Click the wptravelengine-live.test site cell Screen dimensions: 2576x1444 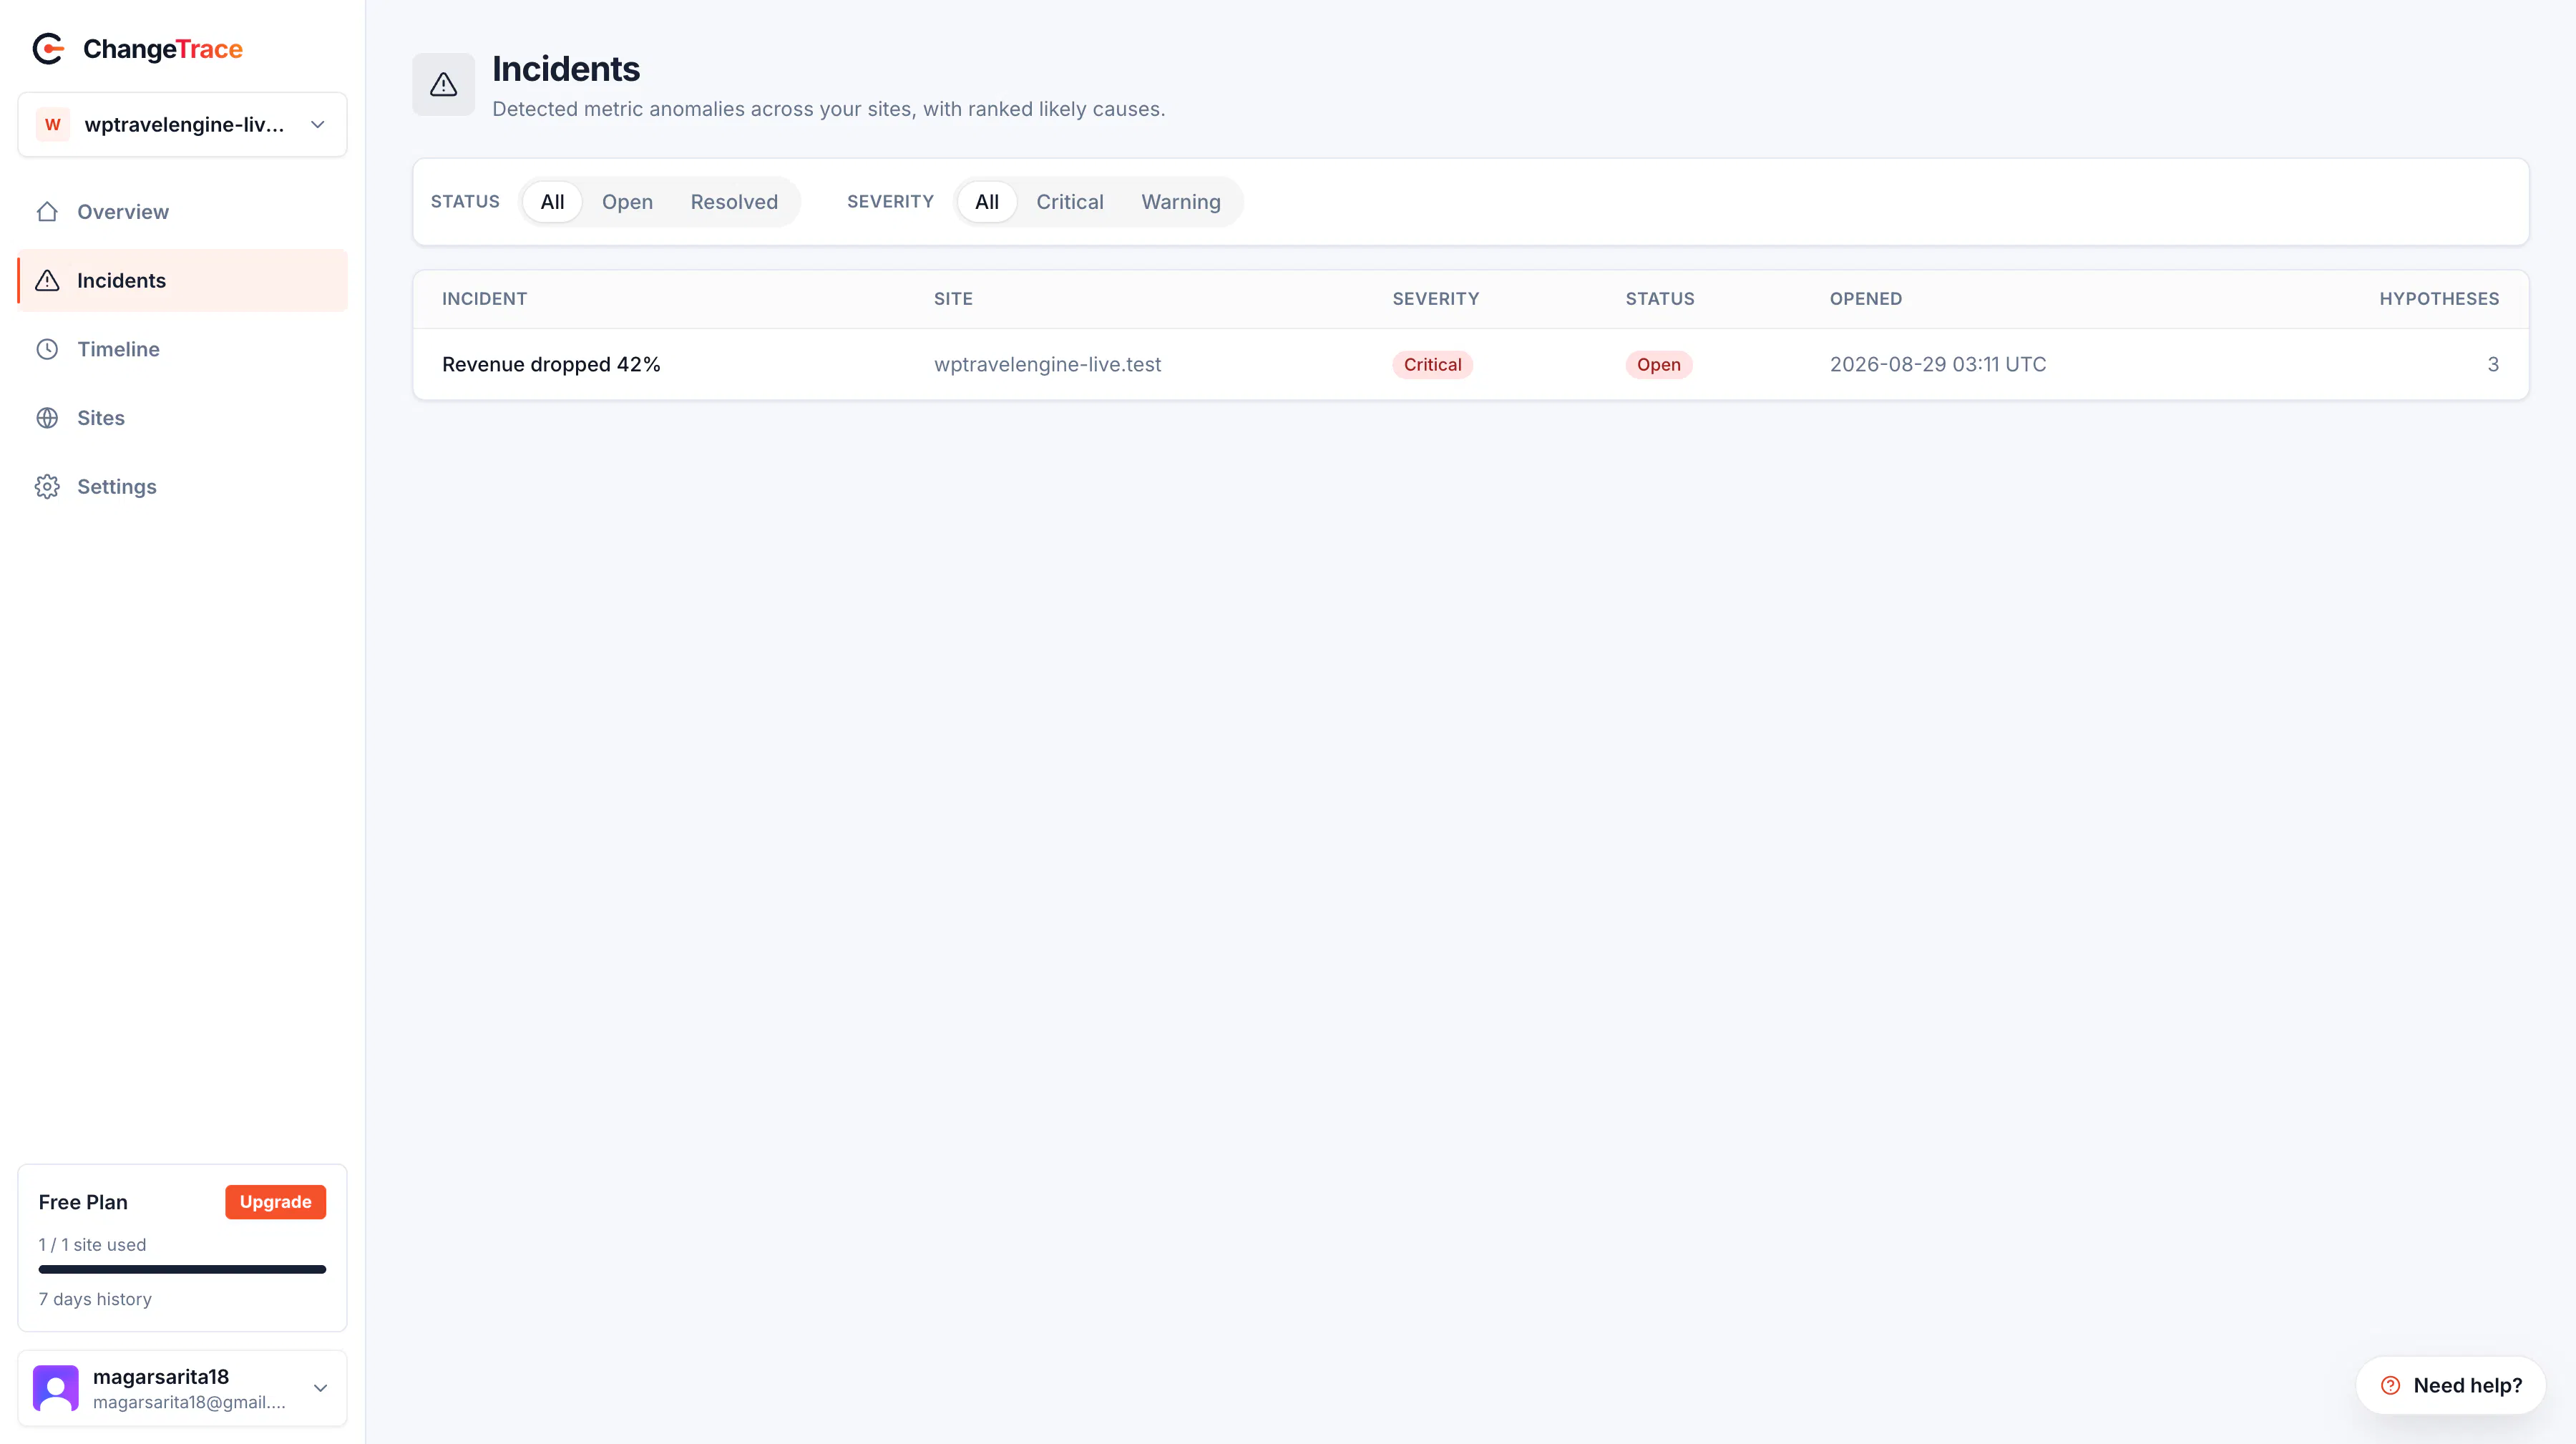[x=1047, y=365]
